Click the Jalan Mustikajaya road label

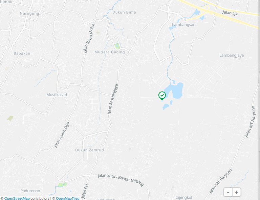113,99
